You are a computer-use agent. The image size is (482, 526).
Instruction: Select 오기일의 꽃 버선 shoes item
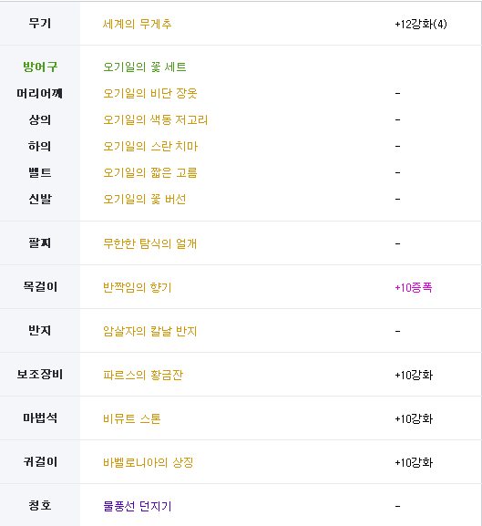pos(145,200)
